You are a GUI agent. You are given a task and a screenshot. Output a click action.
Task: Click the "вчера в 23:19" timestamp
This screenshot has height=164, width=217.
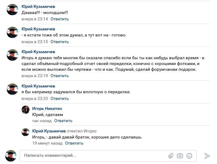tap(35, 76)
